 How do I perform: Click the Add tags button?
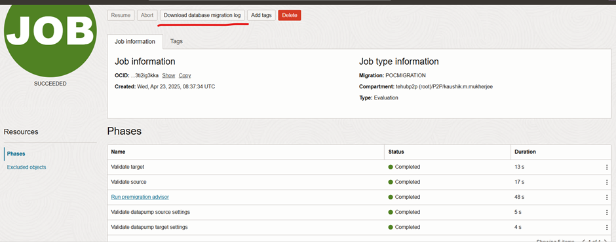261,15
